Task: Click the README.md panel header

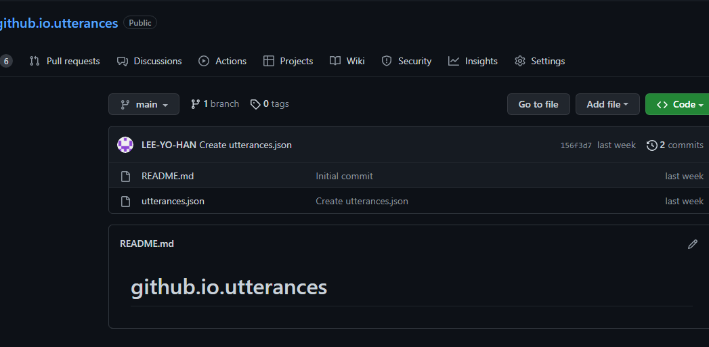Action: (x=146, y=244)
